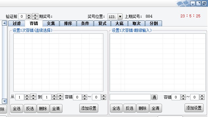Click the left scrollbar up arrow
The image size is (208, 117).
coord(4,23)
